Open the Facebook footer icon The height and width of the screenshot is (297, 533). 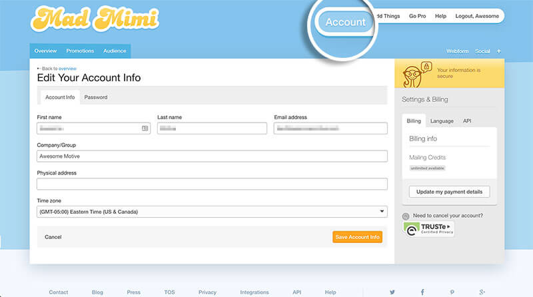(422, 292)
